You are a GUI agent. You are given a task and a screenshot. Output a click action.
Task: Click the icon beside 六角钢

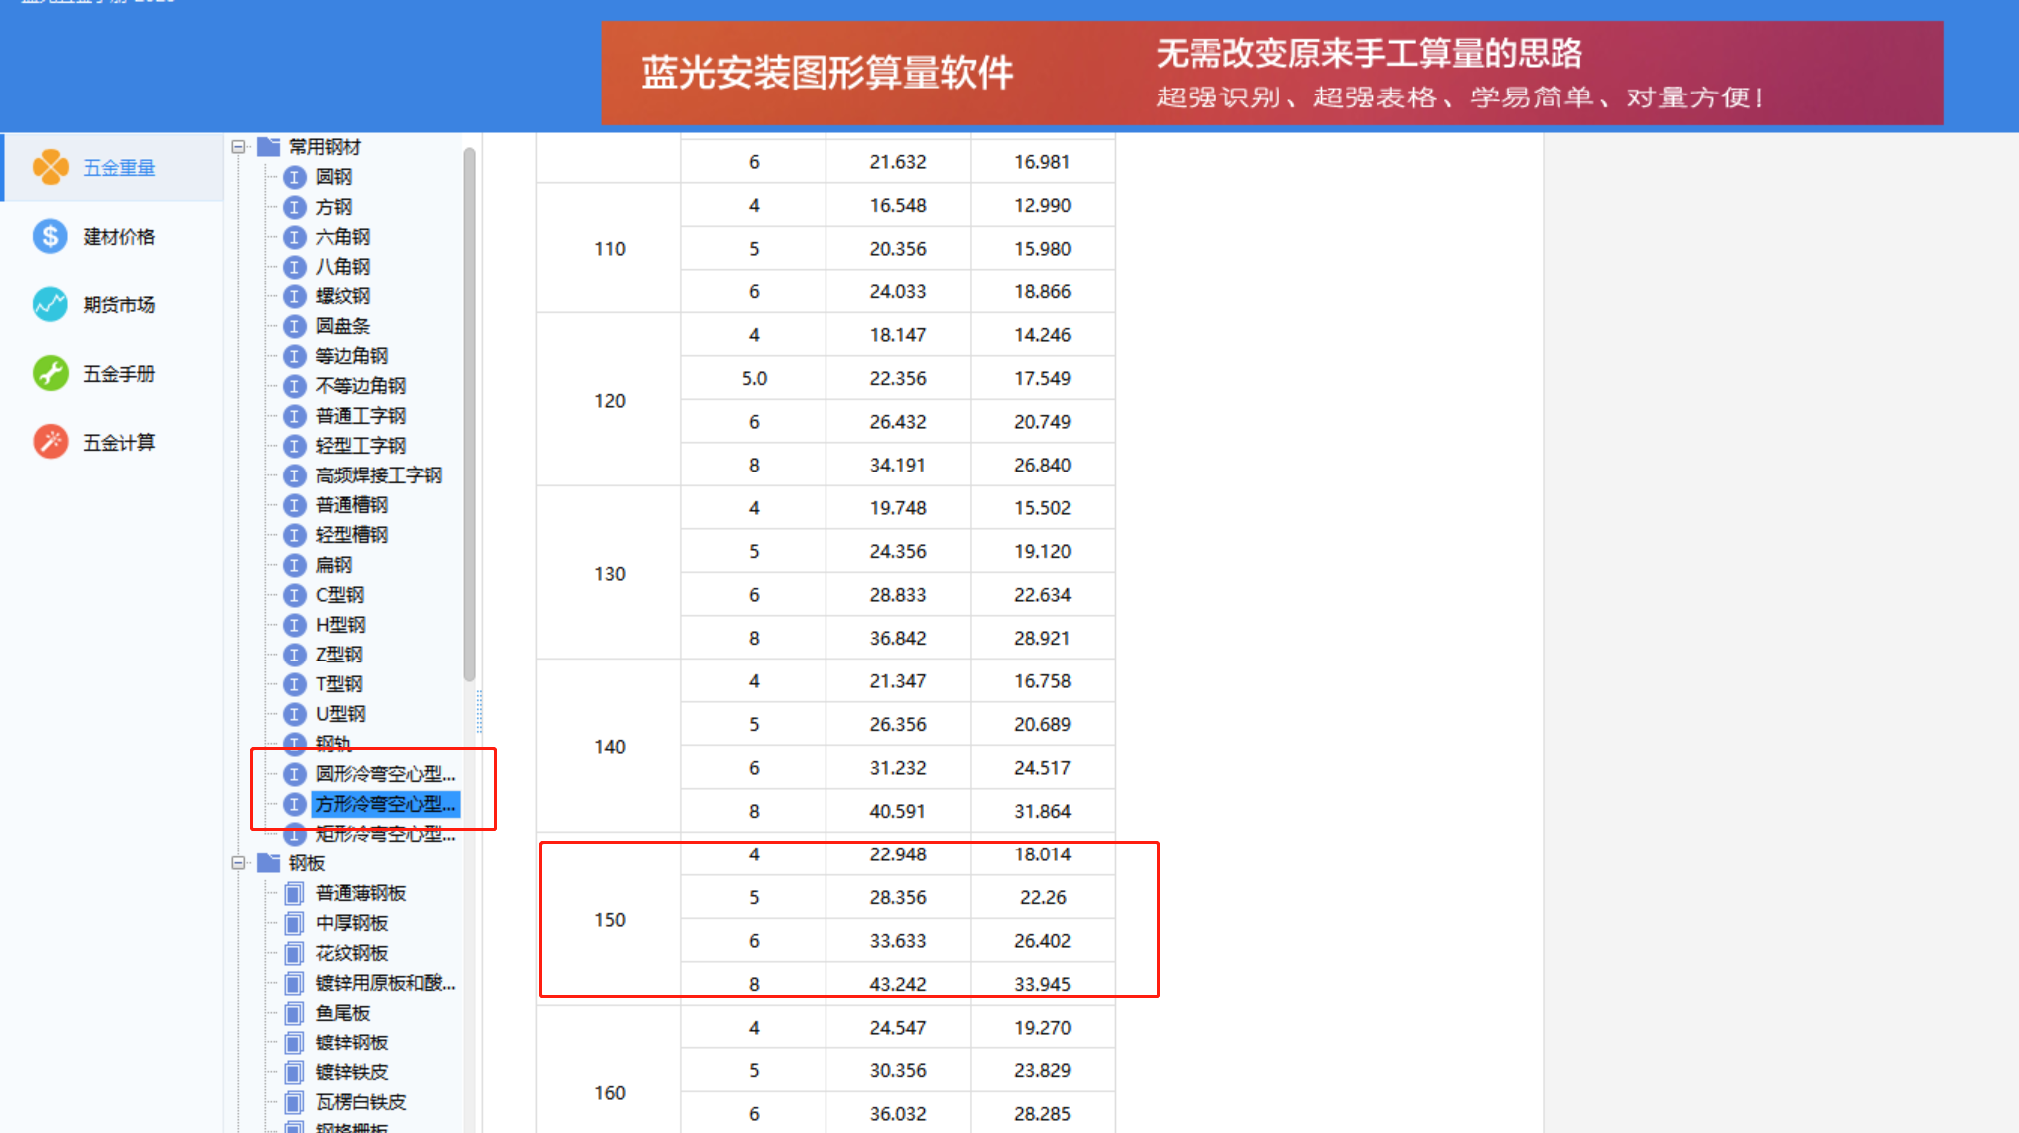pyautogui.click(x=294, y=237)
